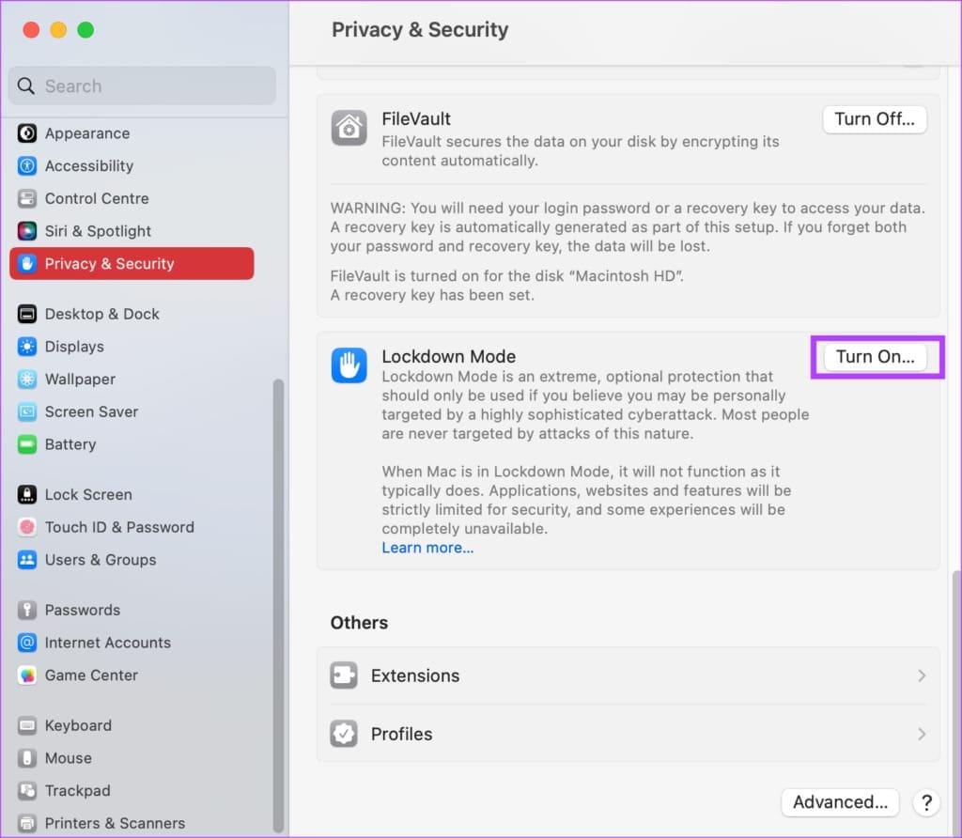Open Control Centre in the sidebar
The height and width of the screenshot is (838, 962).
[x=97, y=198]
